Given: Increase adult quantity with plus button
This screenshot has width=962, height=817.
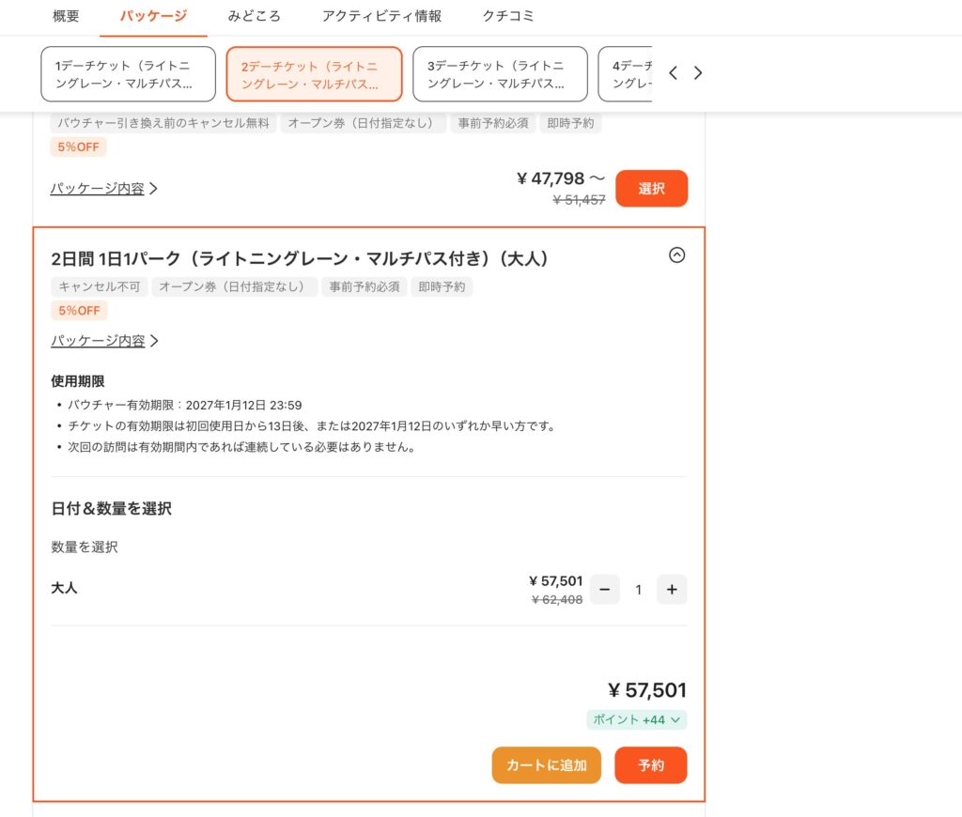Looking at the screenshot, I should (x=672, y=590).
